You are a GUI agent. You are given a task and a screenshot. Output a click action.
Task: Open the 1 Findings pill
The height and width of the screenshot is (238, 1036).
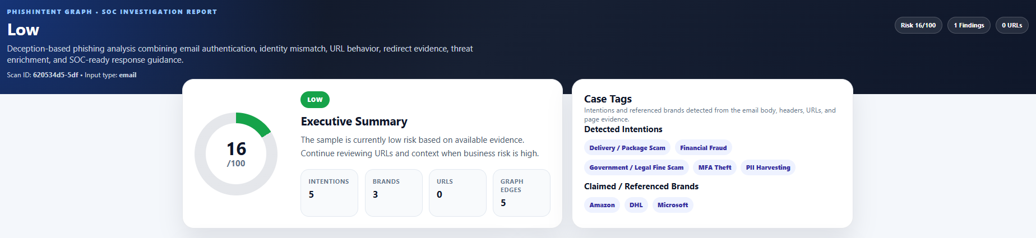(969, 25)
